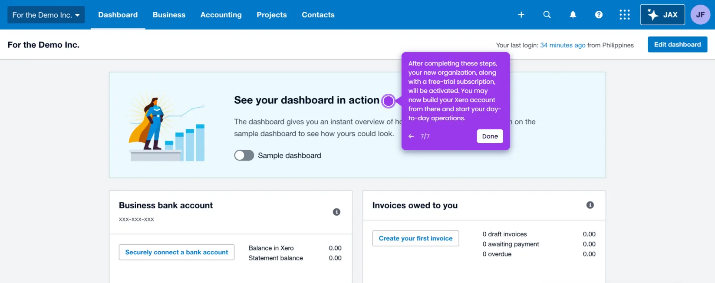Viewport: 715px width, 283px height.
Task: Launch the JAX assistant
Action: tap(662, 15)
